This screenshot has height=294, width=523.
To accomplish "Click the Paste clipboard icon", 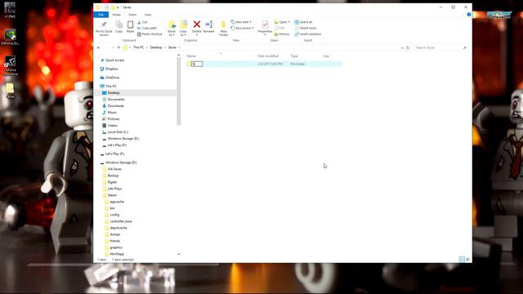I will point(130,27).
